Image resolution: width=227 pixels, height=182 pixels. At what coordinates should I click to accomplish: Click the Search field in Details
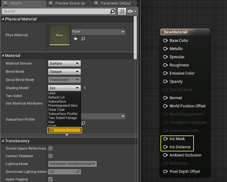[x=55, y=11]
